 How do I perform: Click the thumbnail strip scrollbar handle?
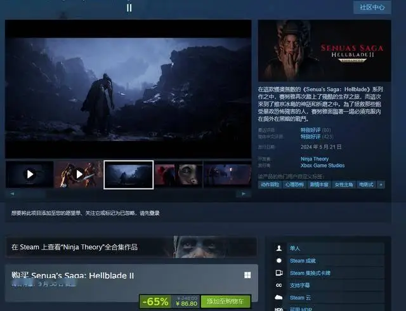(30, 194)
